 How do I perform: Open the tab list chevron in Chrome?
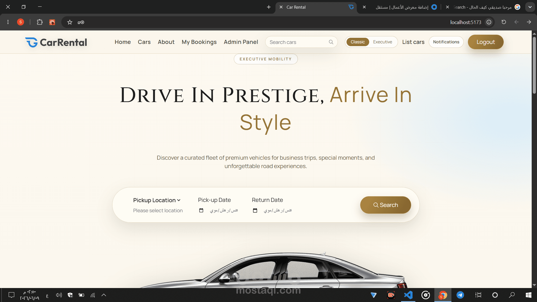click(530, 7)
